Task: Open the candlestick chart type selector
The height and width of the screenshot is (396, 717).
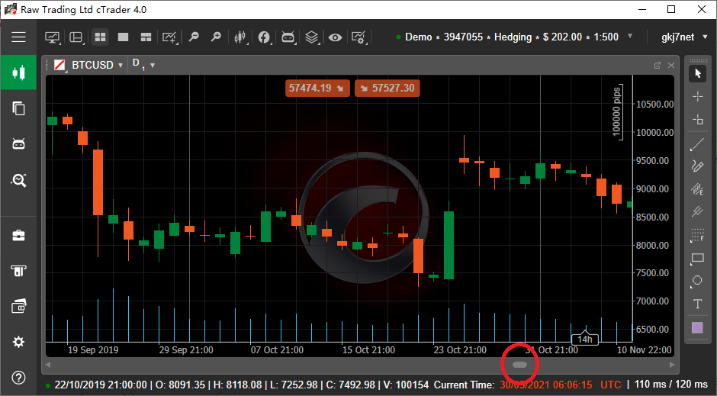Action: pyautogui.click(x=240, y=37)
